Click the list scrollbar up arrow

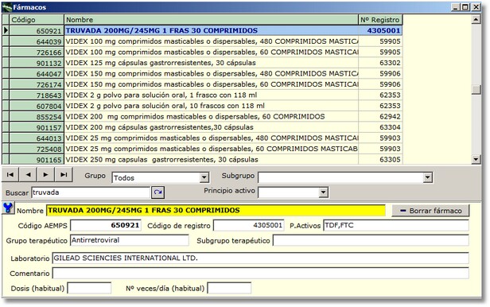coord(476,20)
